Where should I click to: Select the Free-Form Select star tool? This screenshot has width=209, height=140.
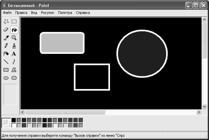(x=6, y=22)
